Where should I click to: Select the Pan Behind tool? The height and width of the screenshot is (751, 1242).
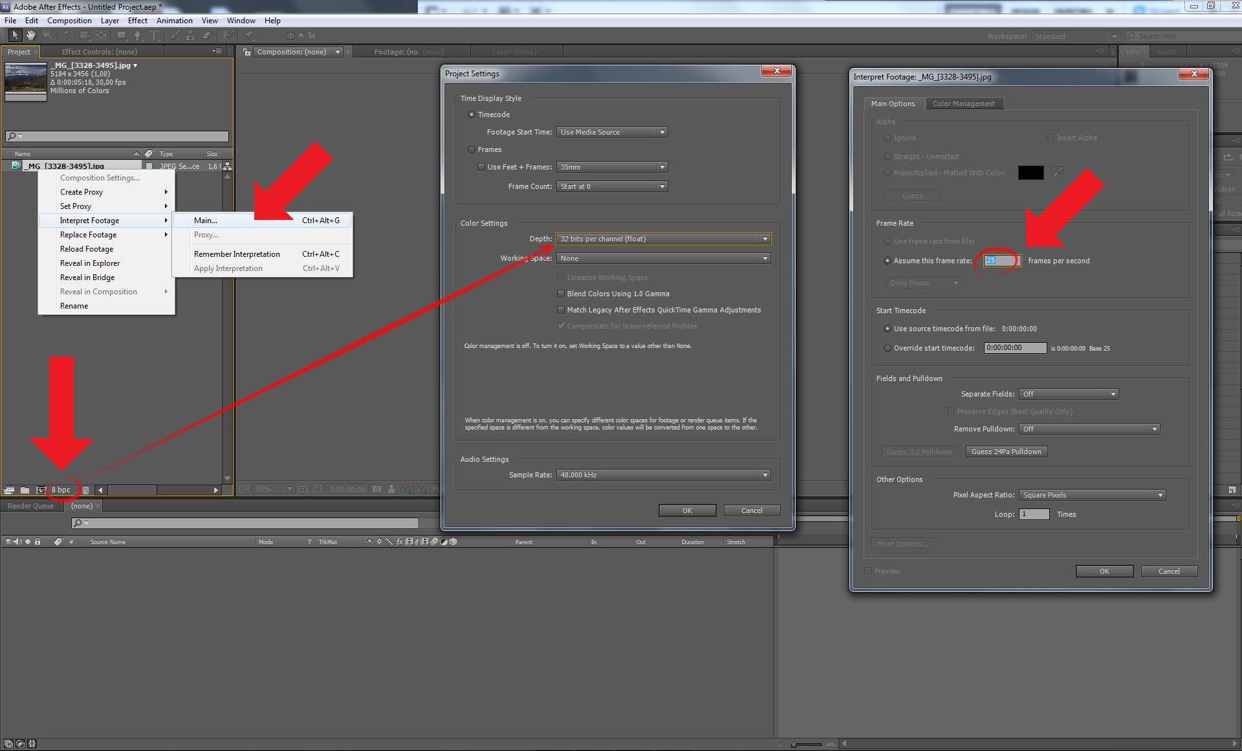coord(102,35)
